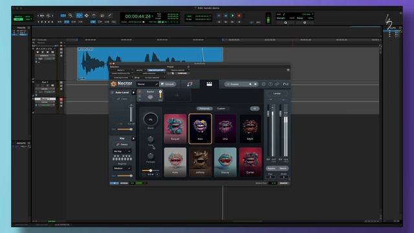
Task: Start playback with the green Play button
Action: (x=233, y=16)
